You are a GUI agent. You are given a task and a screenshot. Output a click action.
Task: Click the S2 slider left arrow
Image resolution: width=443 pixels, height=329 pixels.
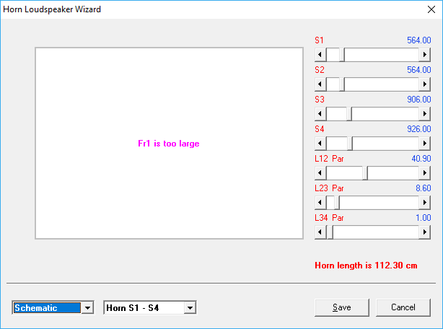(x=320, y=84)
